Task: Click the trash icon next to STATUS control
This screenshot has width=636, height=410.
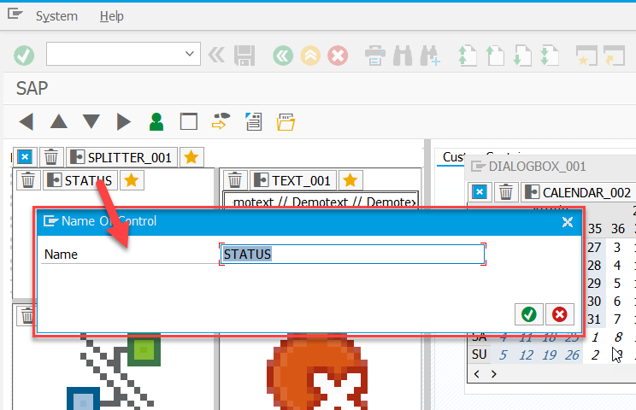Action: (28, 180)
